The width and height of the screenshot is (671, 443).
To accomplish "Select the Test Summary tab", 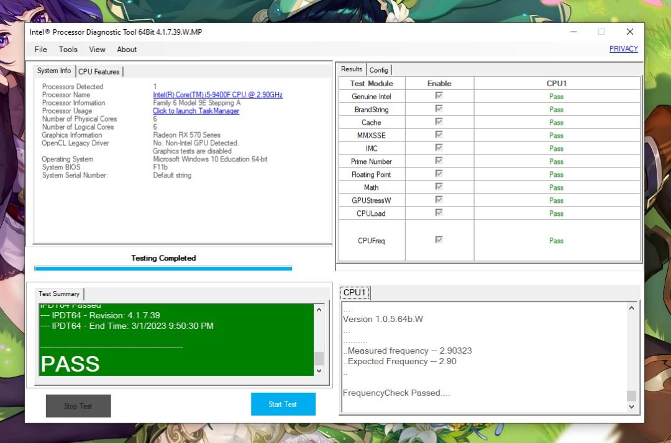I will (x=59, y=293).
